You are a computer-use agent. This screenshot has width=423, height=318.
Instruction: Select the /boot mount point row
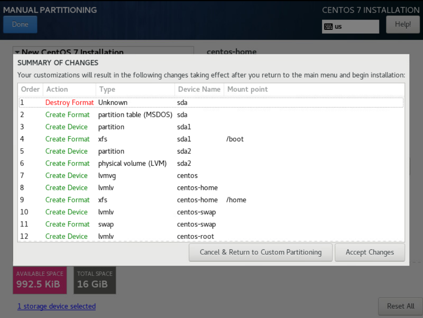coord(211,139)
